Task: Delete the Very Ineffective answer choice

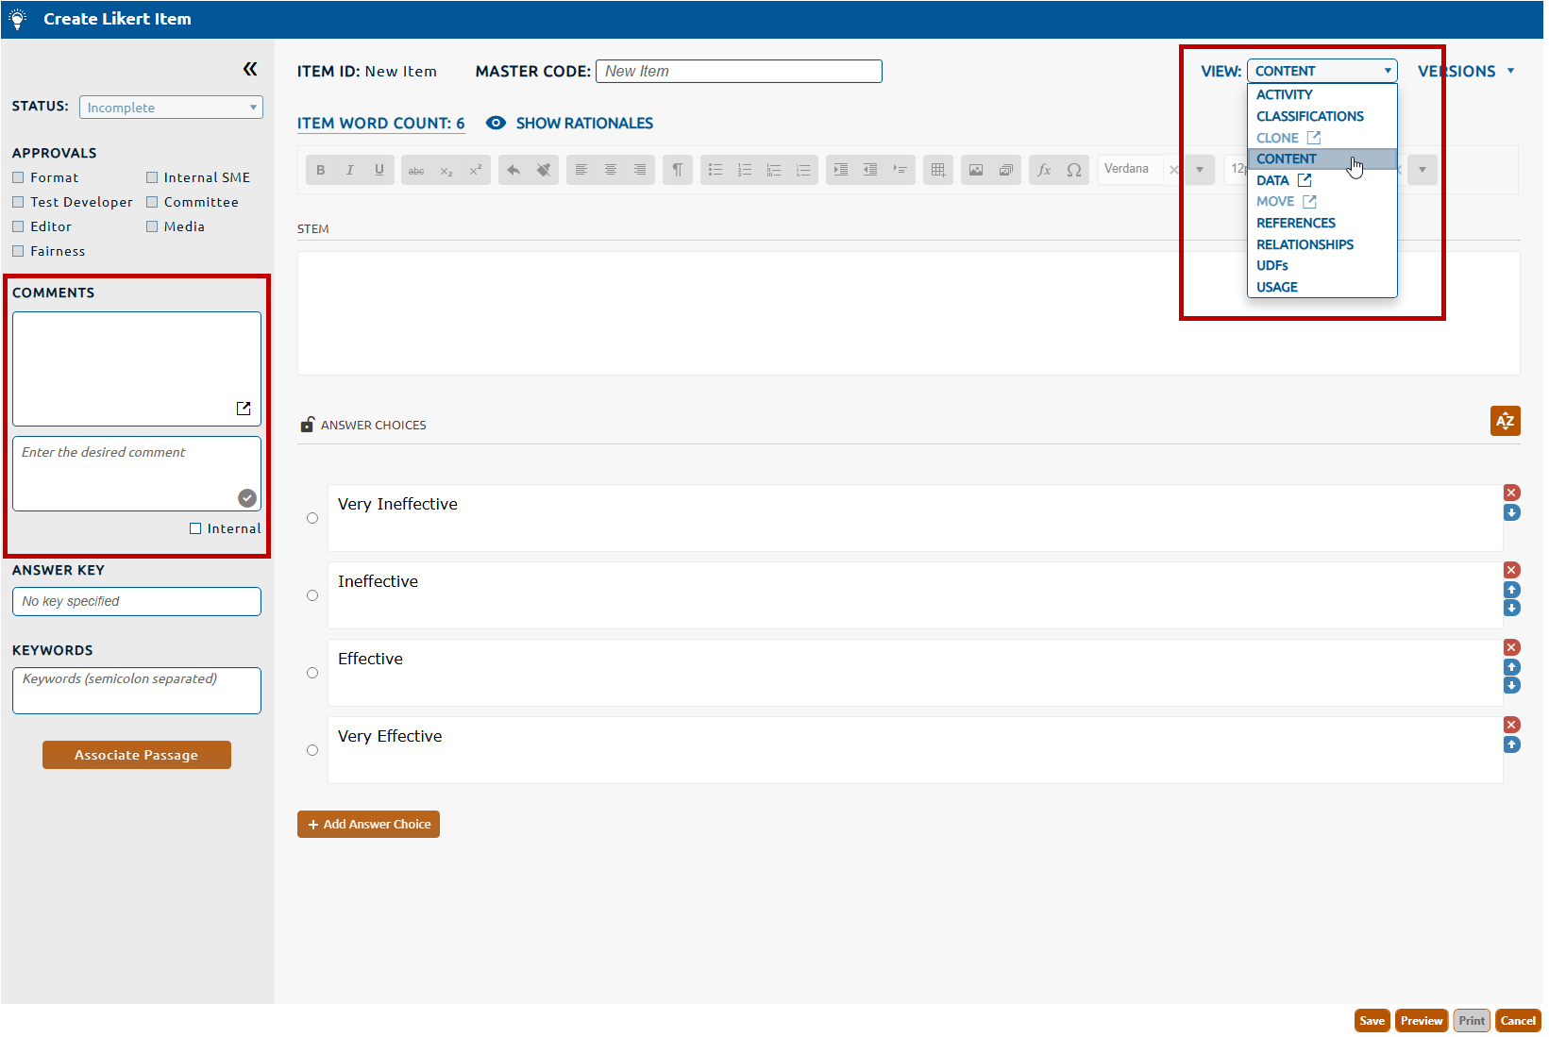Action: point(1511,493)
